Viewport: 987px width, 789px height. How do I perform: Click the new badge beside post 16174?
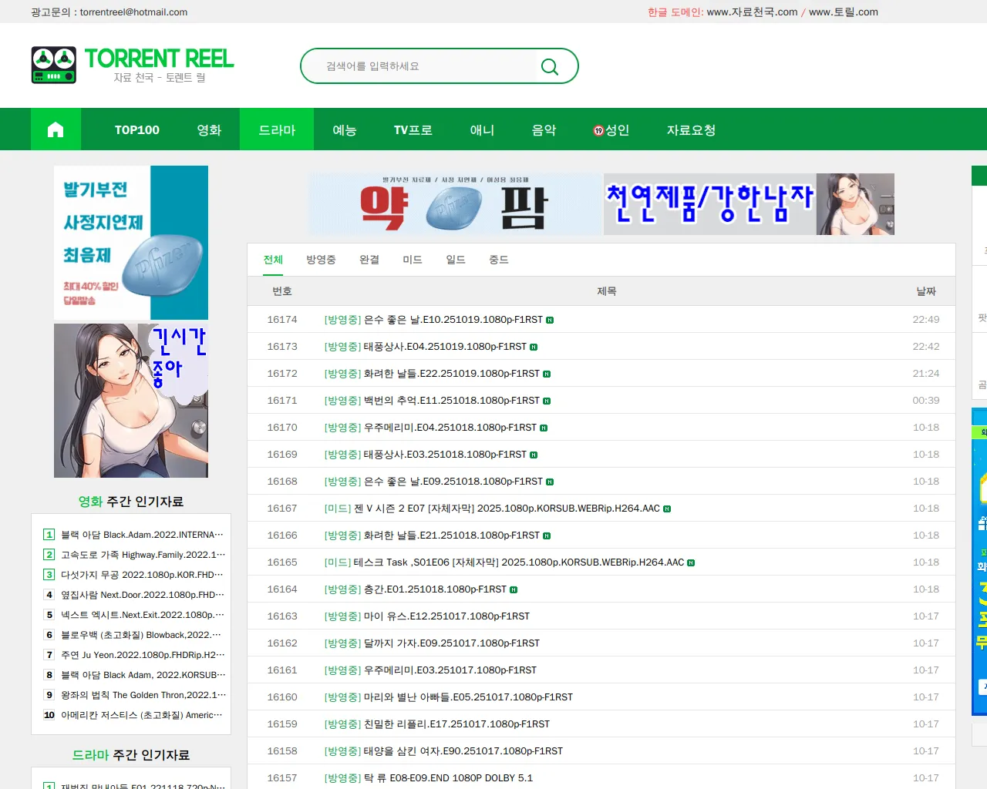coord(550,320)
